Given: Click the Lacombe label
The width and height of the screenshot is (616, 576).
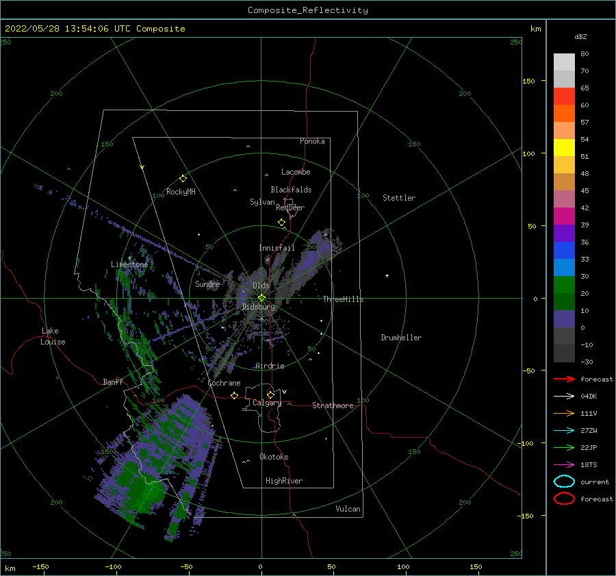Looking at the screenshot, I should (296, 172).
